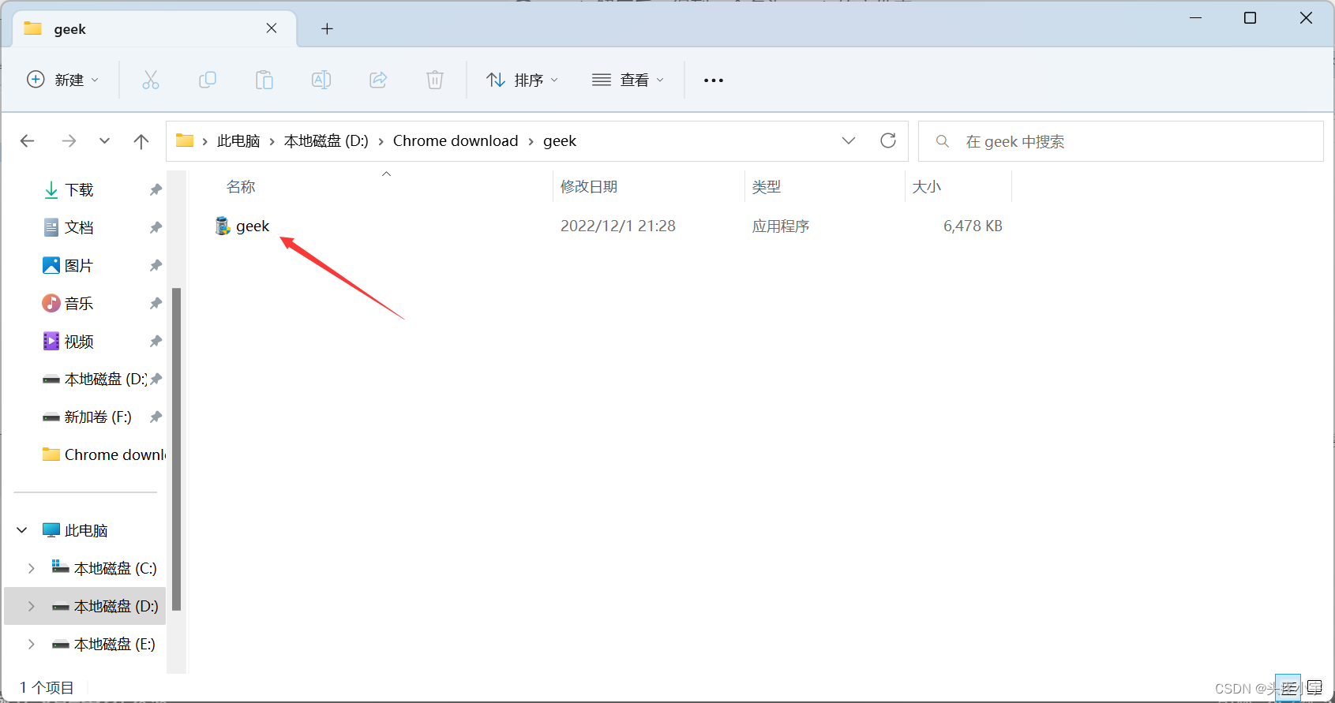
Task: Go back with the left arrow
Action: [28, 141]
